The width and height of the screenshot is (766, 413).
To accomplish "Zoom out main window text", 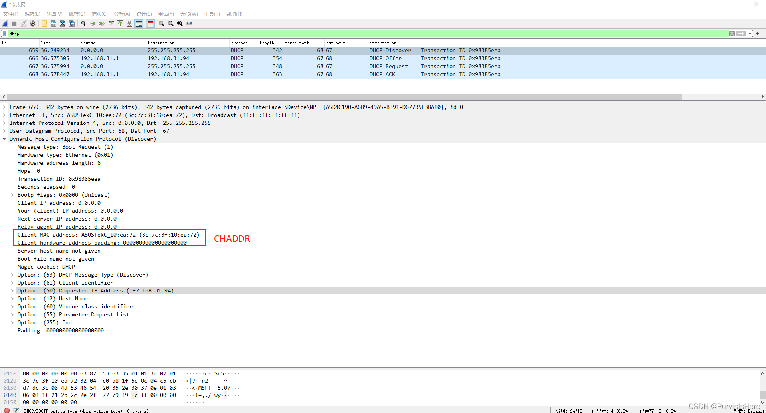I will point(171,24).
